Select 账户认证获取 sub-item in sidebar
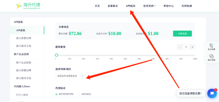The width and height of the screenshot is (219, 102). click(x=24, y=63)
